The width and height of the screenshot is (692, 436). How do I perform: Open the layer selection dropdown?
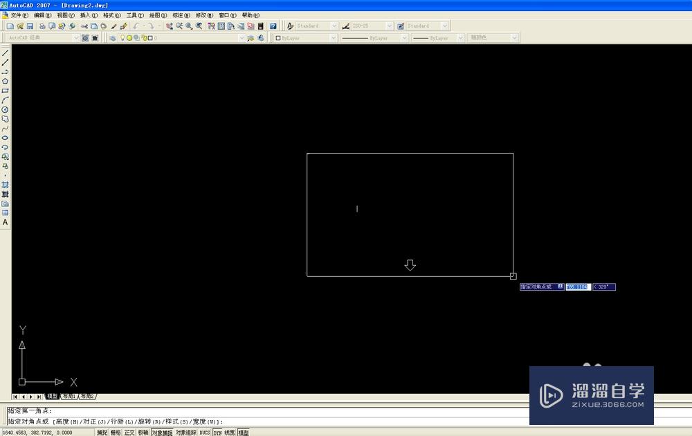click(242, 37)
